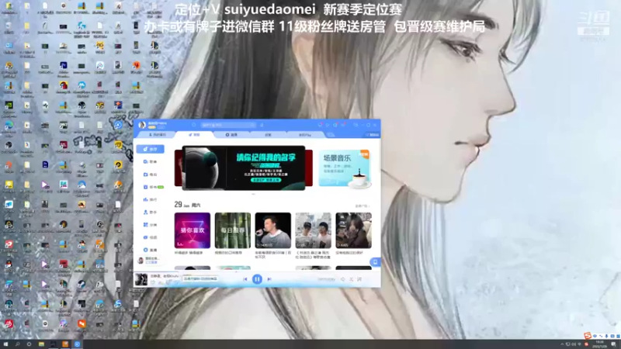Open the user avatar profile in title bar
621x349 pixels.
click(142, 125)
